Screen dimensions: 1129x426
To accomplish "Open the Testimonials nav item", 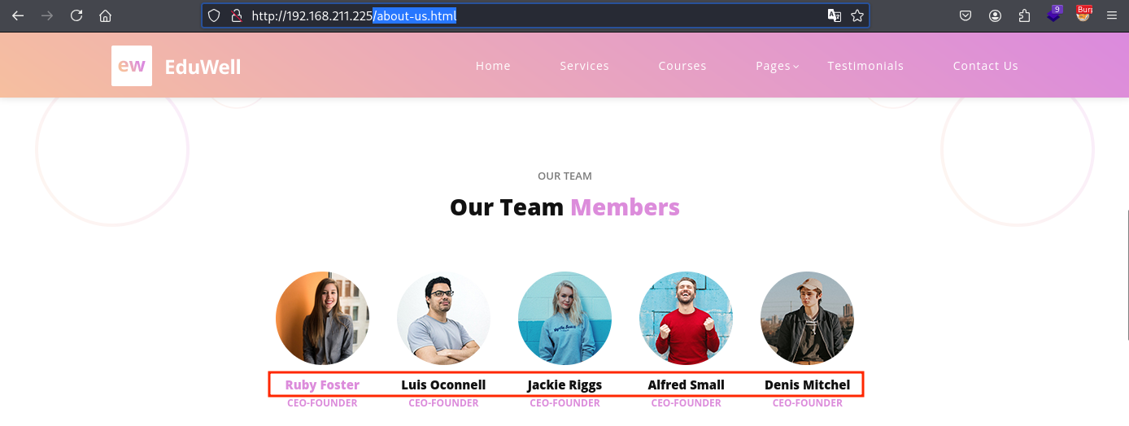I will pyautogui.click(x=865, y=66).
